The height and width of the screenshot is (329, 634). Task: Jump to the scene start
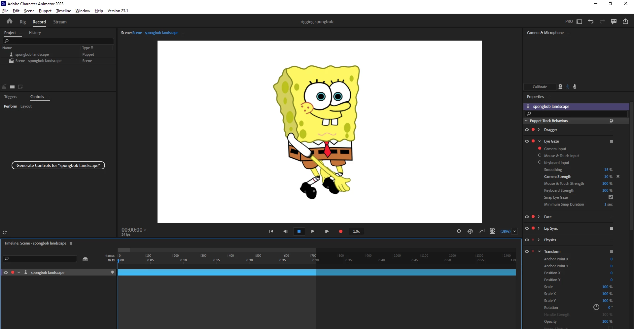point(271,231)
